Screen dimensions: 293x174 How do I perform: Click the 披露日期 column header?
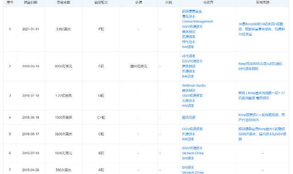click(31, 2)
